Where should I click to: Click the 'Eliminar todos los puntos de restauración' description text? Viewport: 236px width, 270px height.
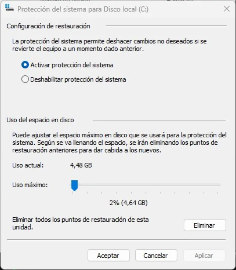click(x=80, y=223)
